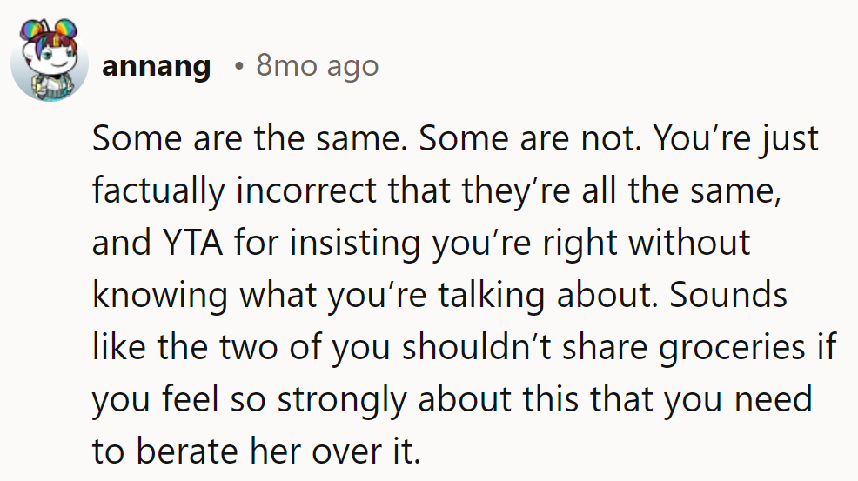Click the phrase "factually incorrect"
The height and width of the screenshot is (481, 858).
click(229, 191)
